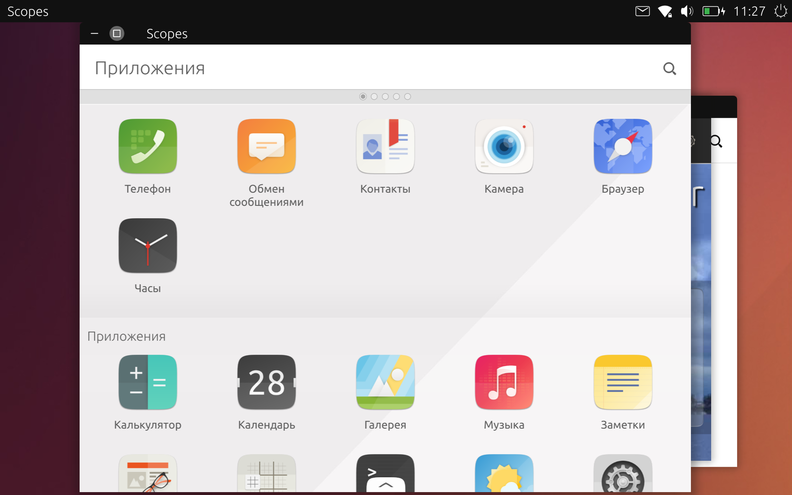This screenshot has width=792, height=495.
Task: Switch to the fifth scope page dot
Action: (x=407, y=97)
